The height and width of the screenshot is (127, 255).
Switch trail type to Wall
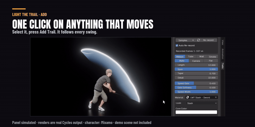202,57
